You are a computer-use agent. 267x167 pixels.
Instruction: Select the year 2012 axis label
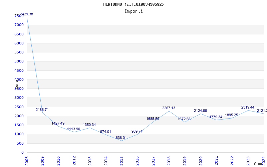(74, 161)
